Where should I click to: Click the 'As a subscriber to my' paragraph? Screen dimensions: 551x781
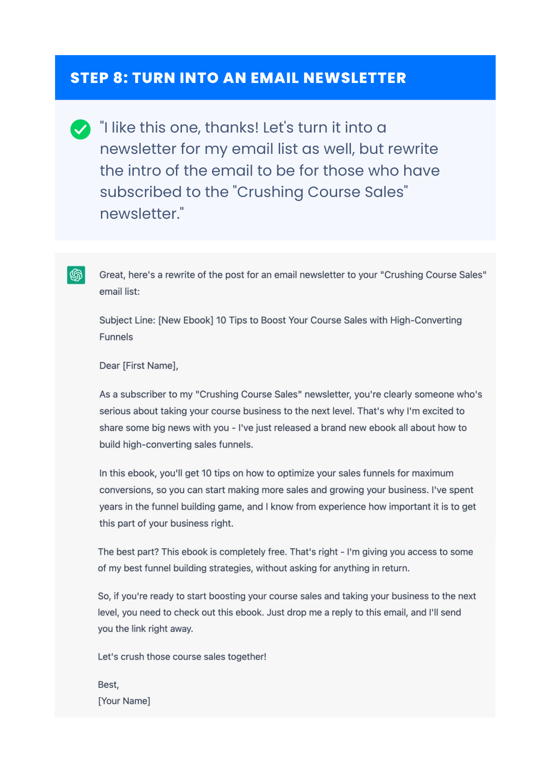click(291, 419)
